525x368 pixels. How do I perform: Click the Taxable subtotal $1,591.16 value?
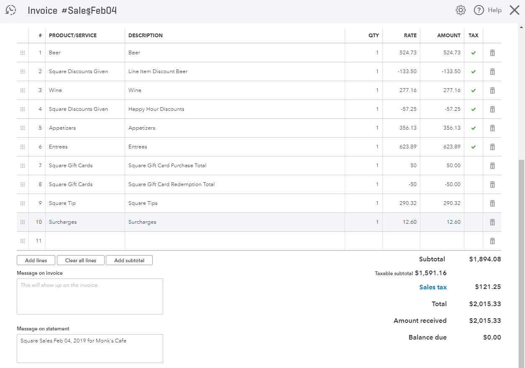(x=431, y=273)
